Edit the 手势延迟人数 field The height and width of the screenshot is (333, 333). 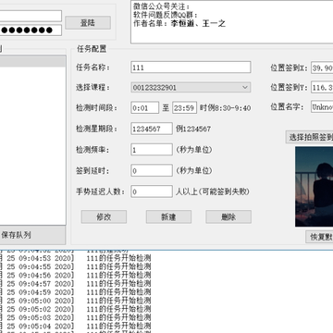[x=152, y=191]
